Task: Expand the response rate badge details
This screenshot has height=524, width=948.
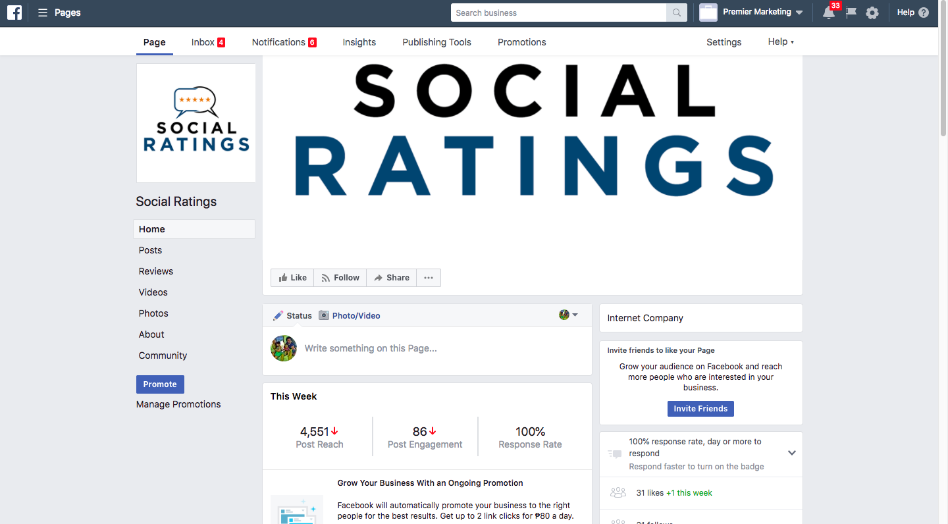Action: tap(791, 453)
